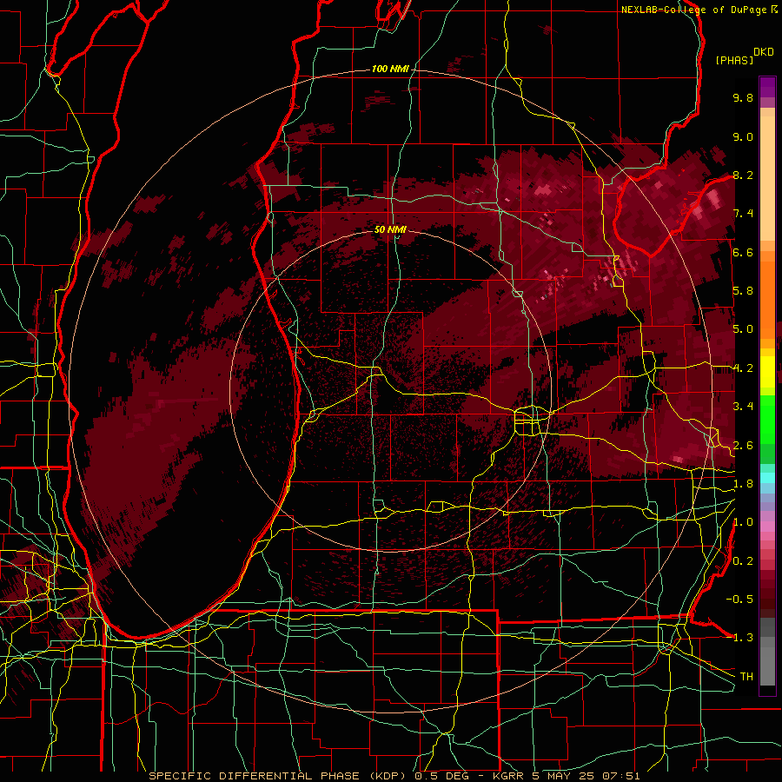
Task: Click the KGRR radar site identifier in the footer
Action: point(507,776)
